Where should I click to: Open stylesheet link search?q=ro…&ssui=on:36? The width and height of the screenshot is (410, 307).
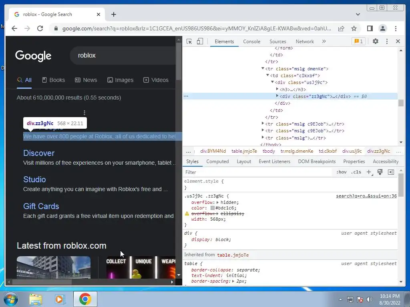pyautogui.click(x=366, y=196)
